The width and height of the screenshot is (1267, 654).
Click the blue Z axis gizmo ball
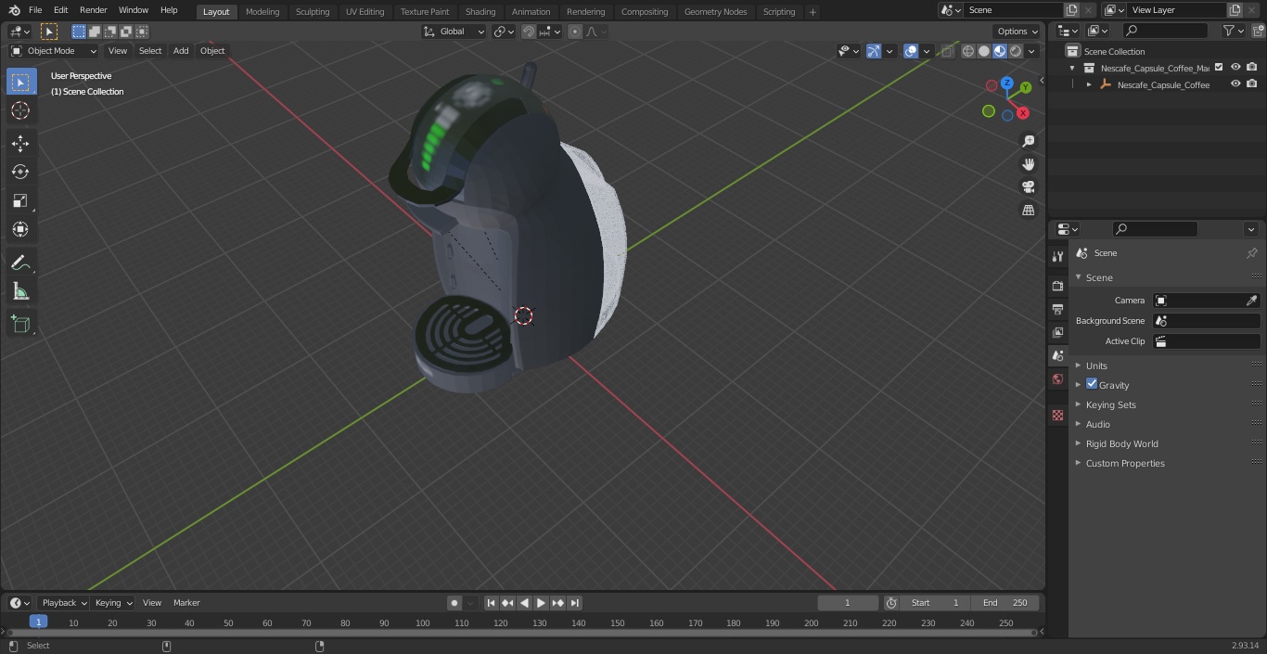(x=1007, y=83)
